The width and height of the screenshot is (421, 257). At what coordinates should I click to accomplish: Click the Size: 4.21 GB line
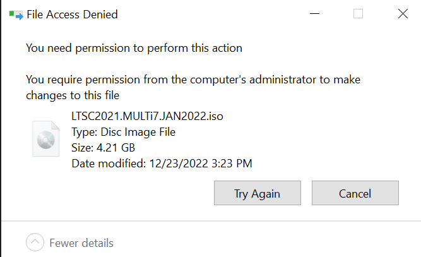point(103,148)
